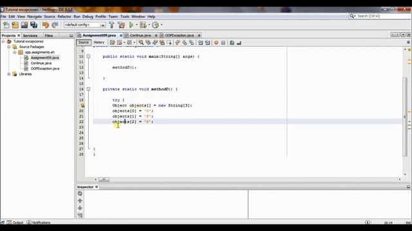Click the Find Previous Occurrence icon
The width and height of the screenshot is (412, 231).
[x=148, y=42]
